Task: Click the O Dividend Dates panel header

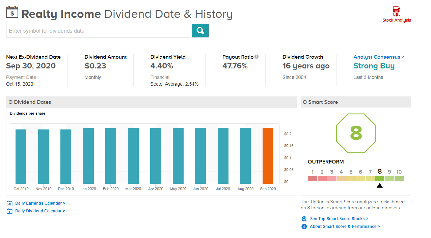Action: [x=152, y=102]
